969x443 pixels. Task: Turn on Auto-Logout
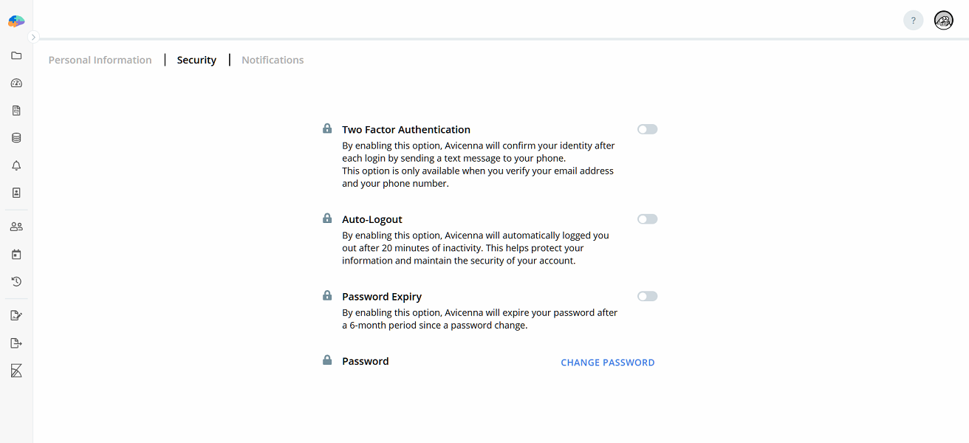647,219
